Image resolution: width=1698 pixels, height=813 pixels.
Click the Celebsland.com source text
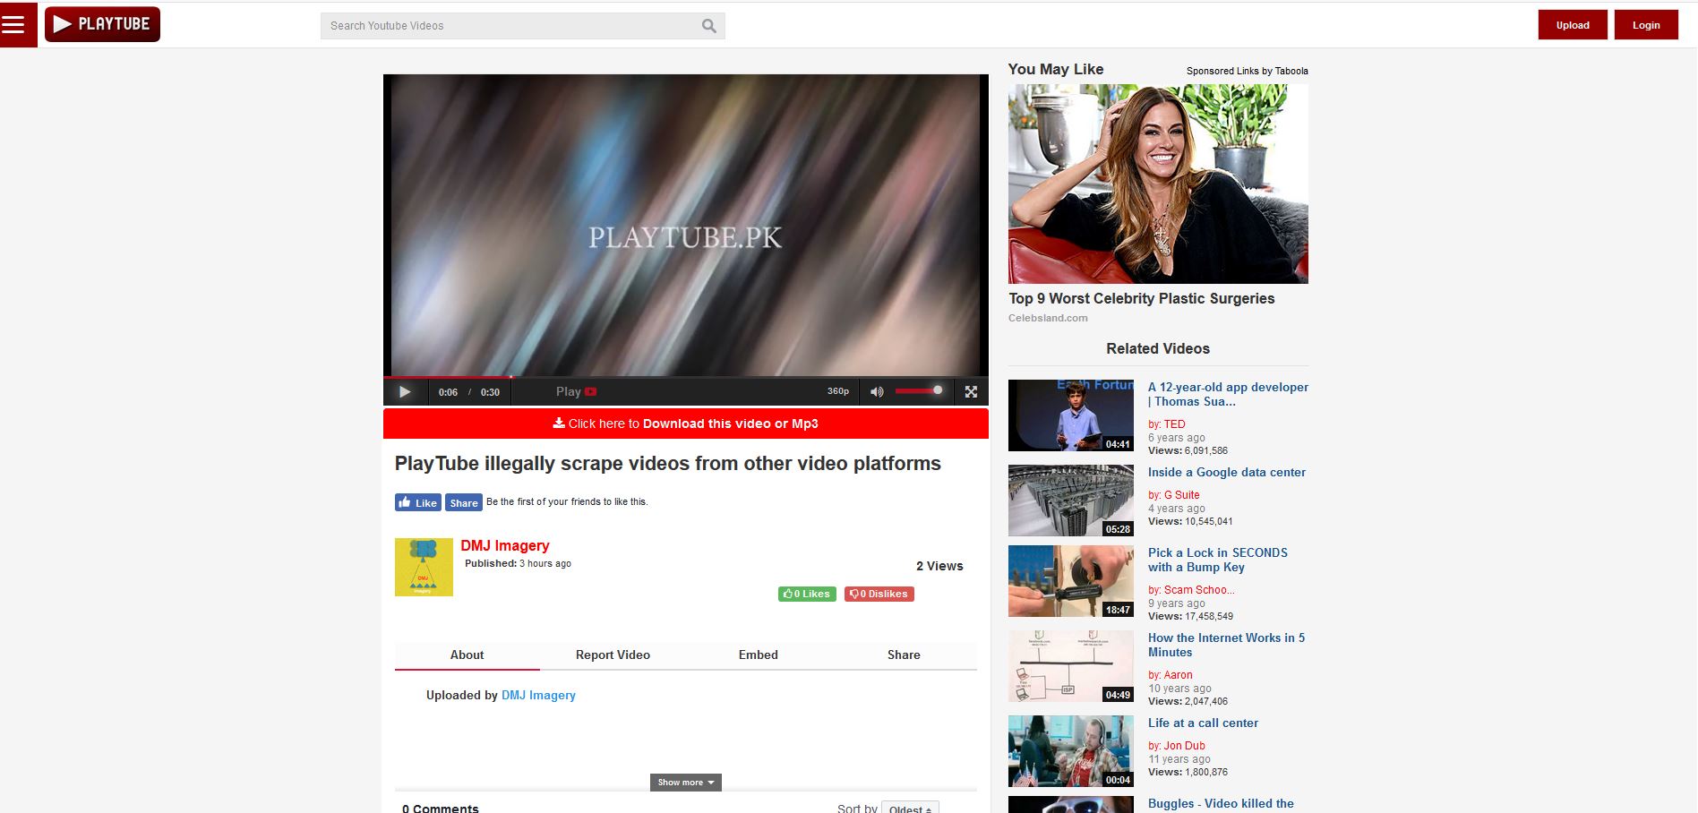pos(1048,318)
